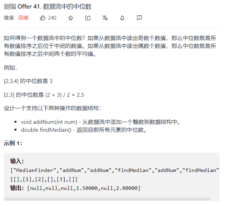
Task: Click the "(2 + 3) / 2 = 2.5" line
Action: [65, 95]
